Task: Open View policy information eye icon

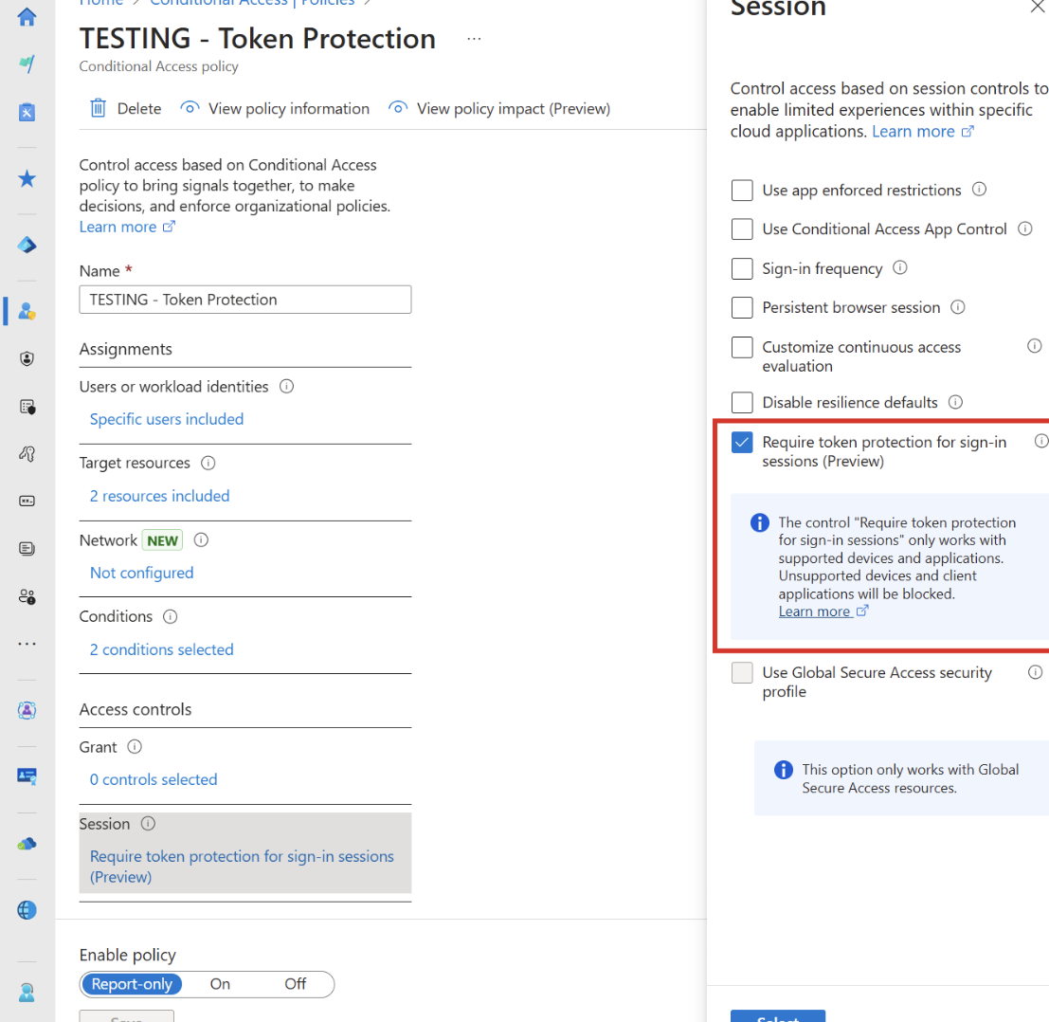Action: [x=190, y=108]
